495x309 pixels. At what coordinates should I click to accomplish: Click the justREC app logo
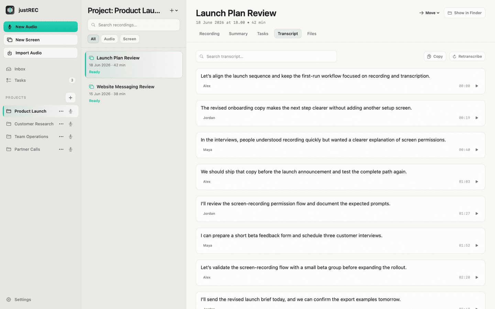10,10
